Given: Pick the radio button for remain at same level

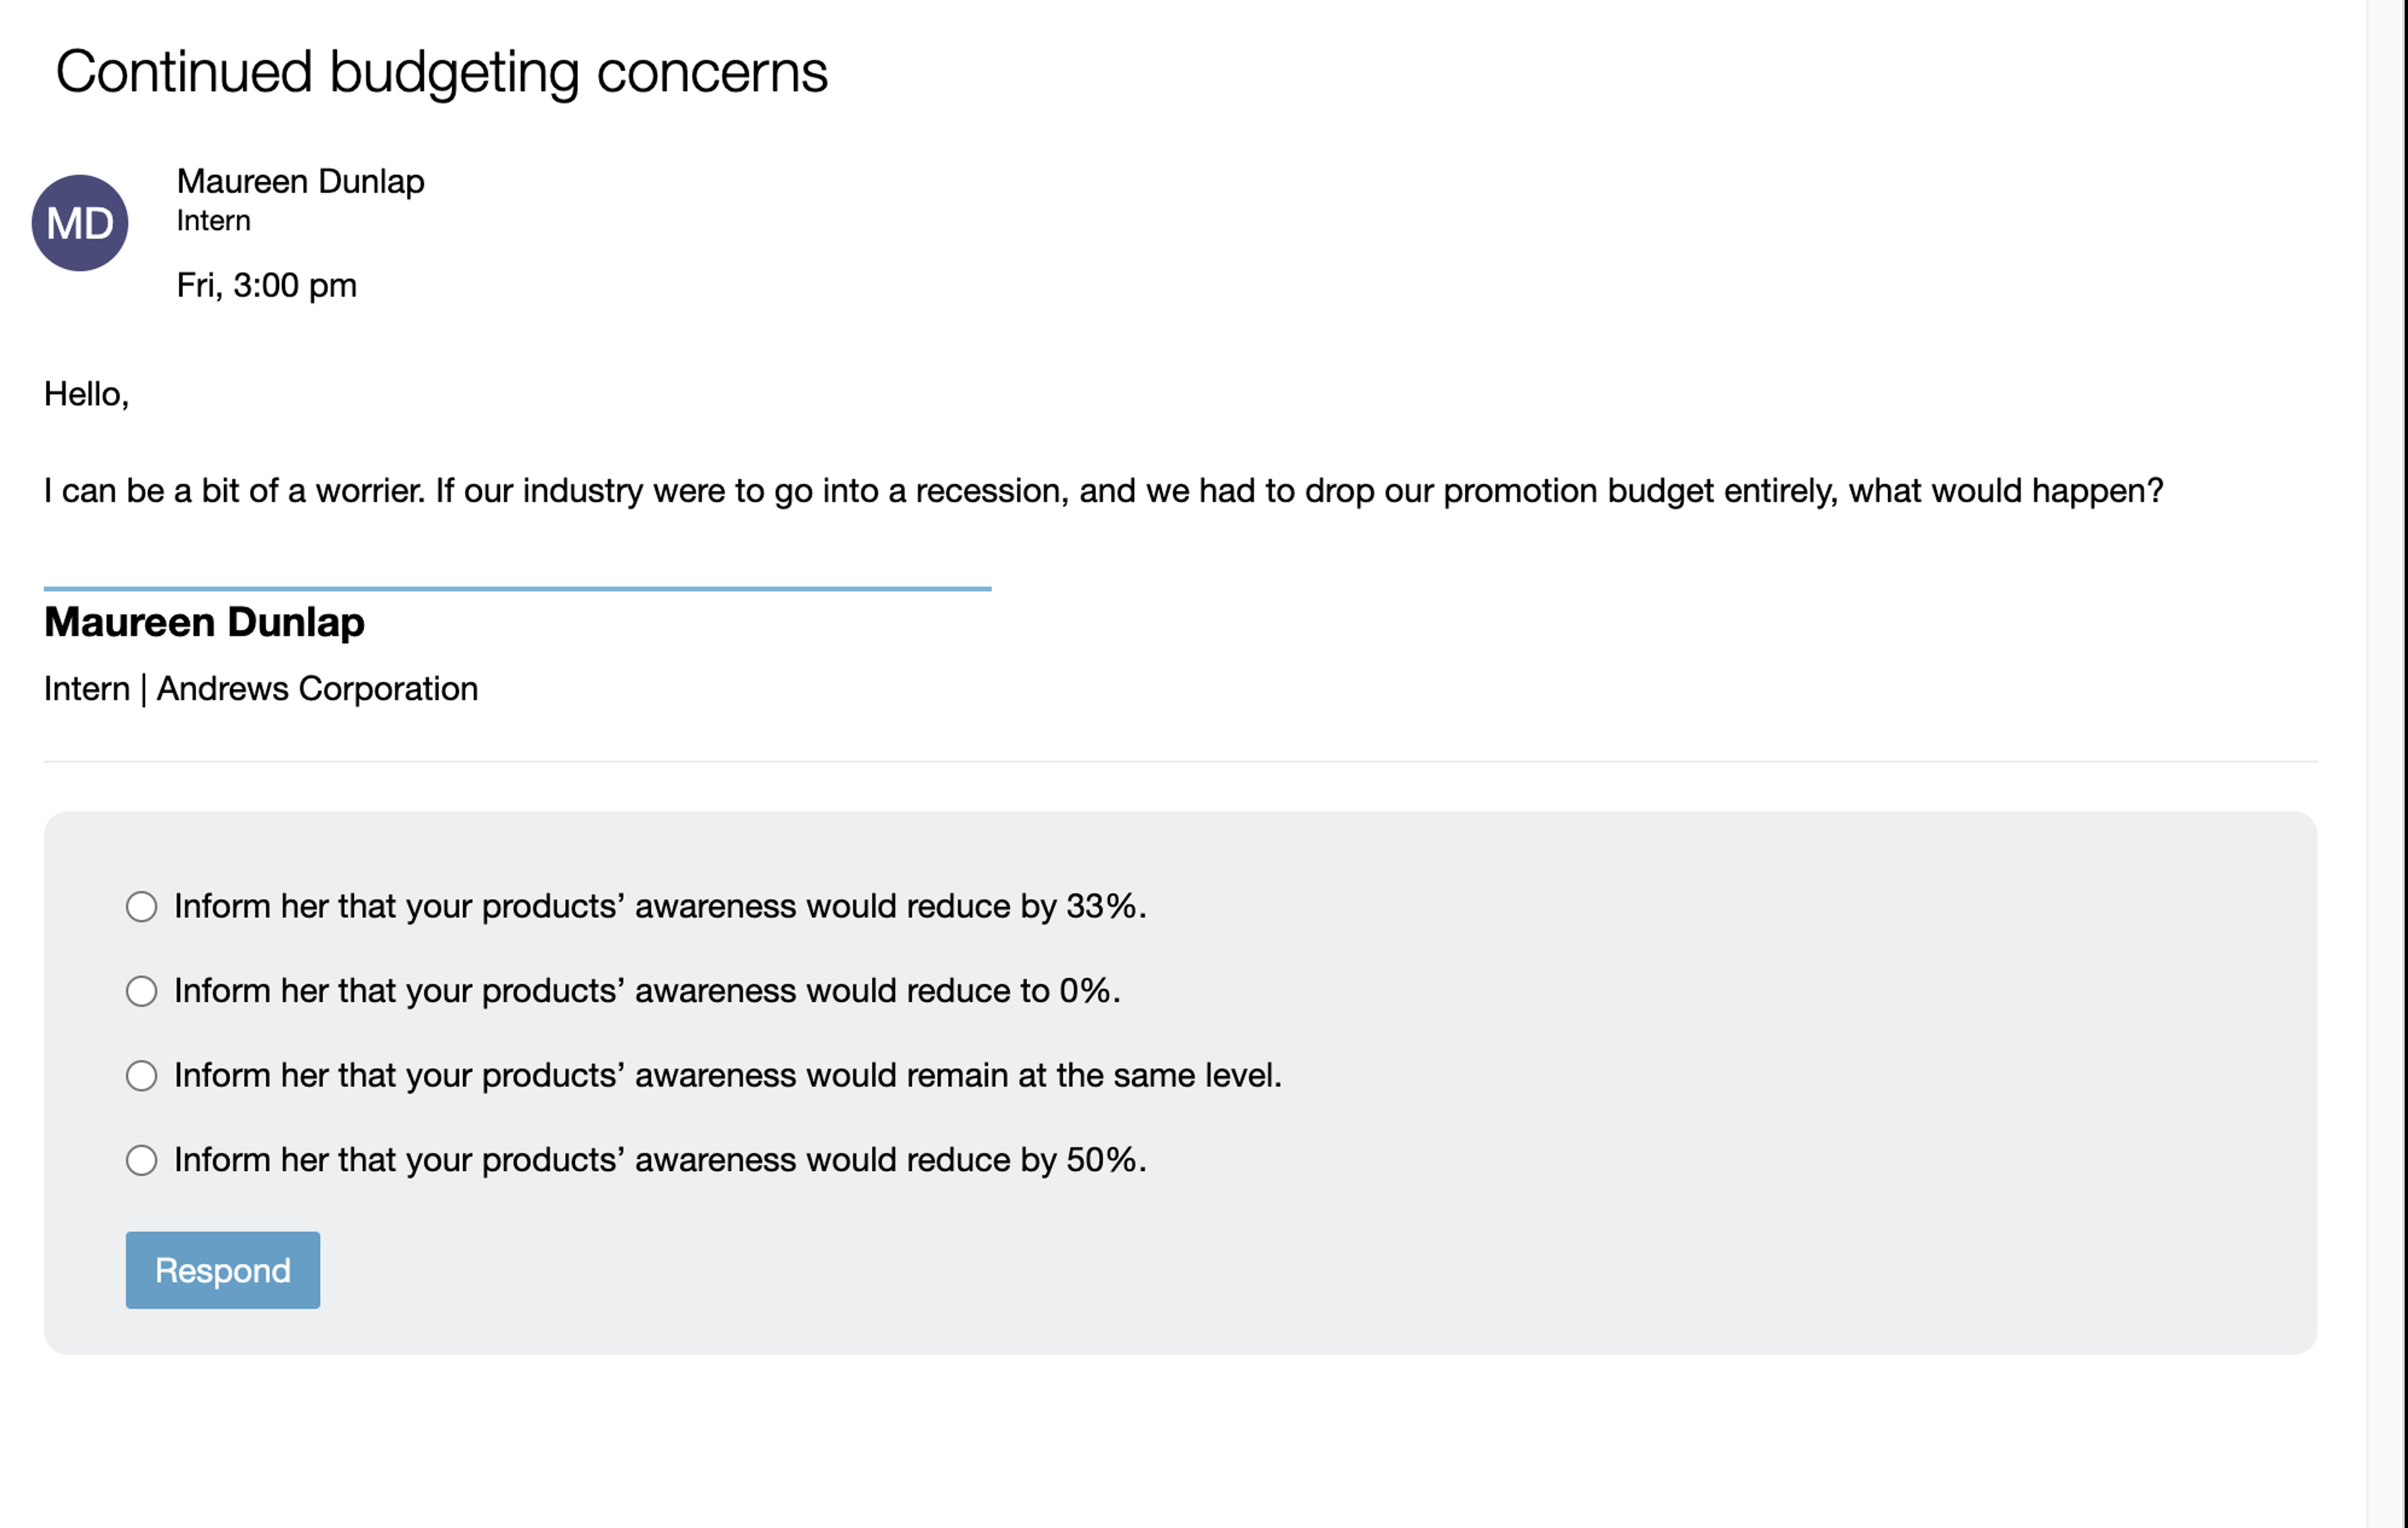Looking at the screenshot, I should (x=142, y=1076).
